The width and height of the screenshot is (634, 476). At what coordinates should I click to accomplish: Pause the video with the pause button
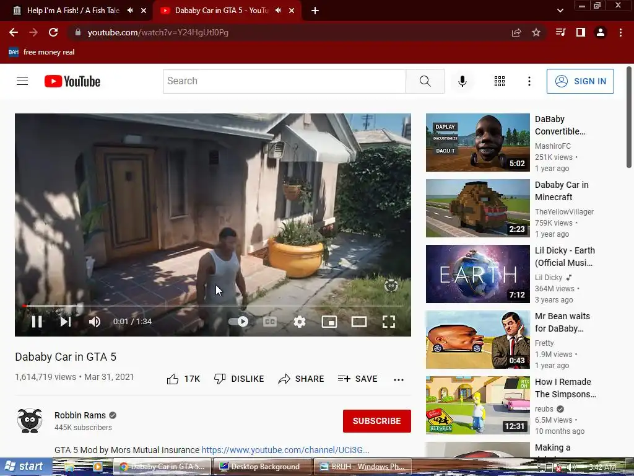click(37, 322)
